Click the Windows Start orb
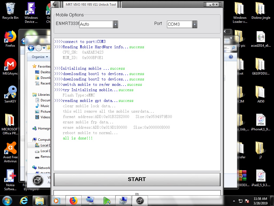 point(7,201)
